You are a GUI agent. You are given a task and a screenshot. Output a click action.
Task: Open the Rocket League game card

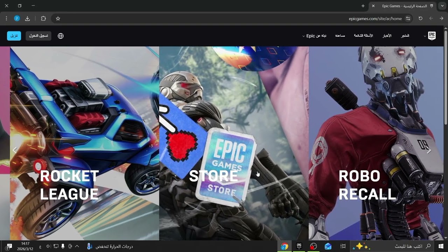pos(84,143)
